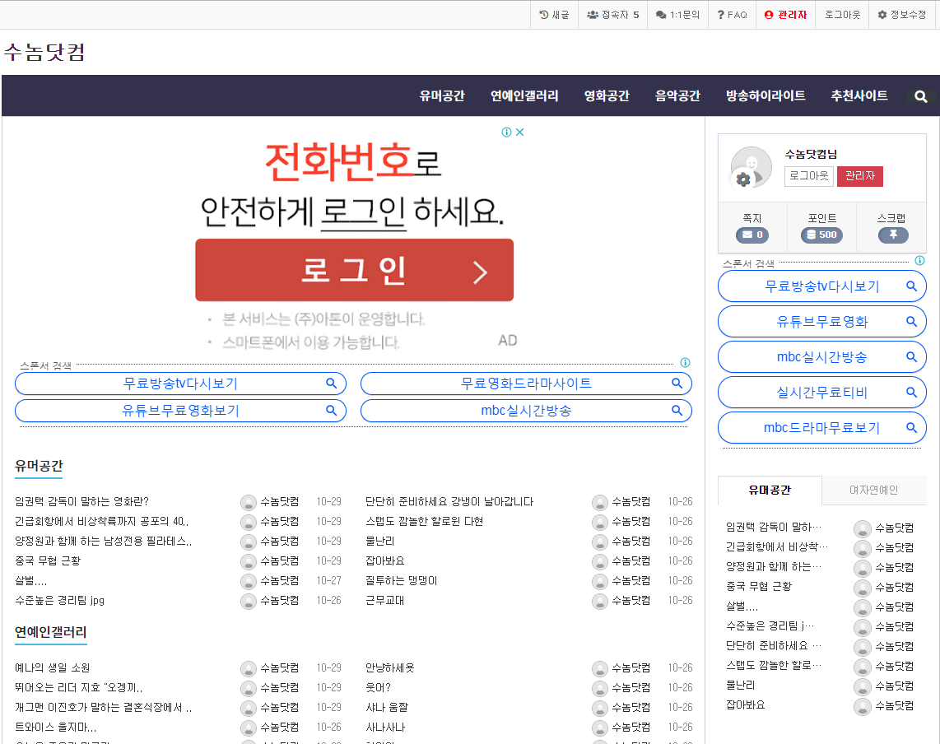Open the 접속자 5 users list

[613, 15]
